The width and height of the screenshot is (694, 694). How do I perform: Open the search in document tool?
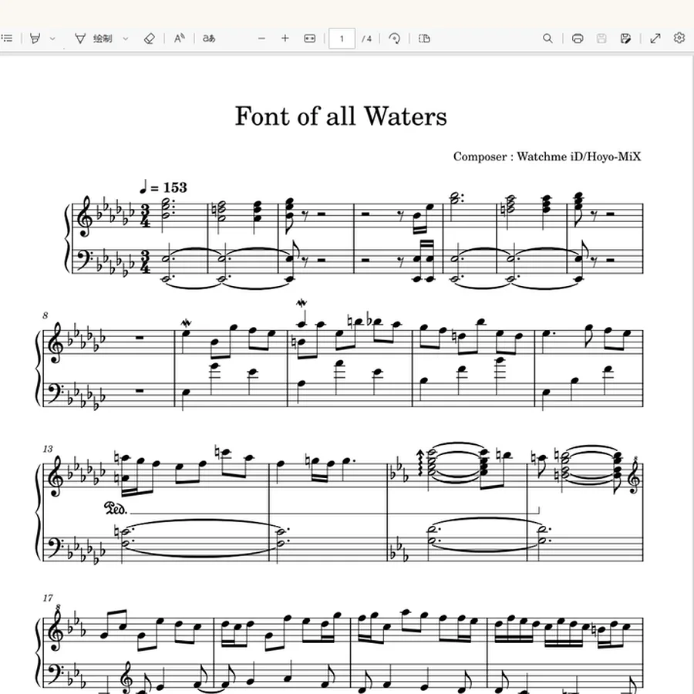547,39
